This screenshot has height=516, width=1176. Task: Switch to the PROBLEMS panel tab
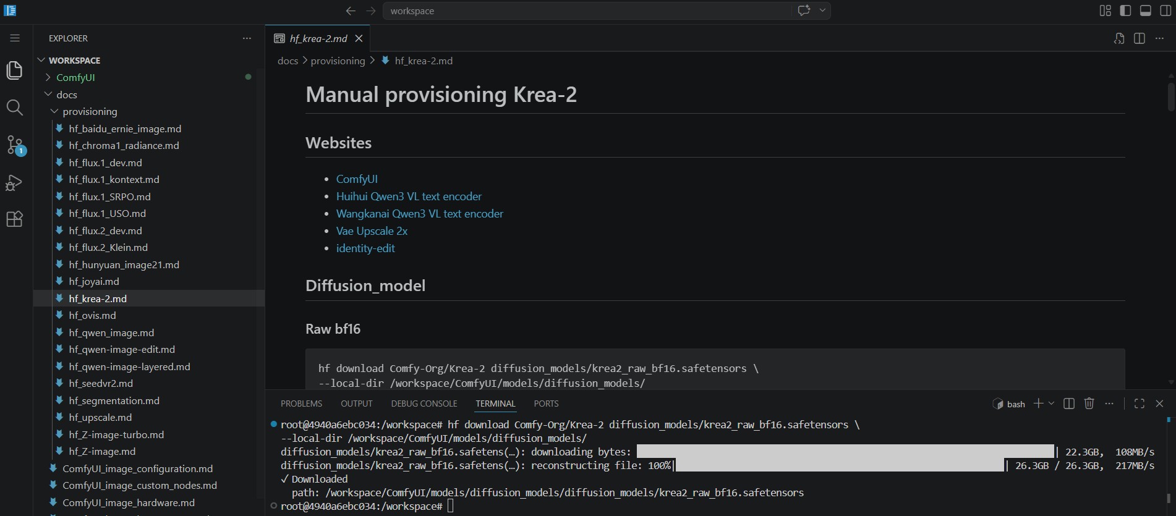click(301, 404)
